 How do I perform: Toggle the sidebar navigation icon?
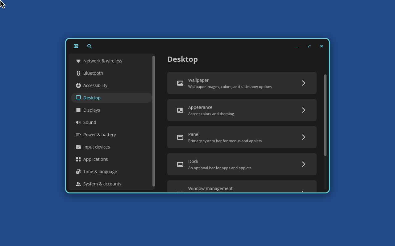[x=76, y=46]
